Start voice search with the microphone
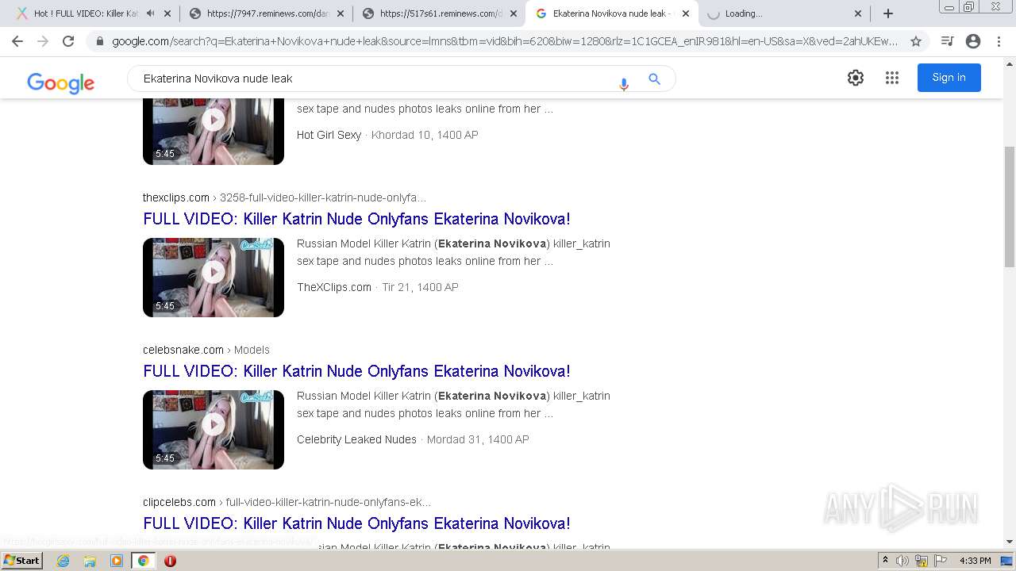The height and width of the screenshot is (571, 1016). pyautogui.click(x=624, y=82)
